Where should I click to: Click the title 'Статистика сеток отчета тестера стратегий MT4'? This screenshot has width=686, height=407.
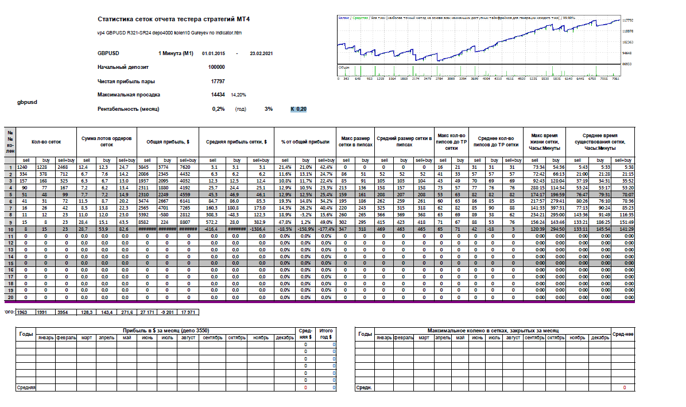click(x=174, y=19)
